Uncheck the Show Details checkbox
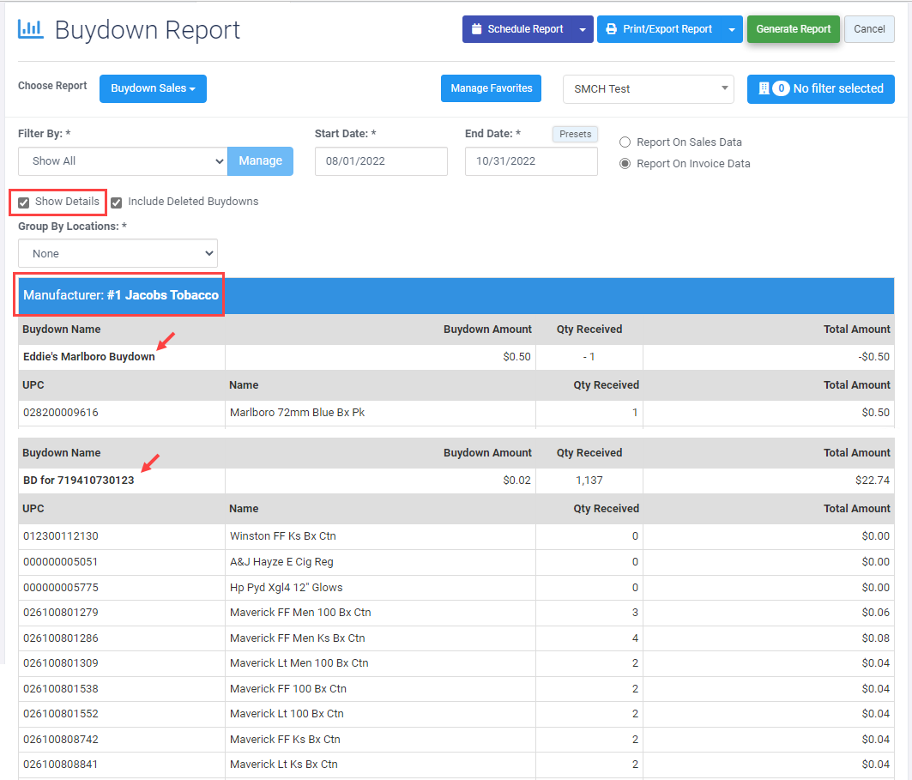Viewport: 912px width, 780px height. (24, 203)
